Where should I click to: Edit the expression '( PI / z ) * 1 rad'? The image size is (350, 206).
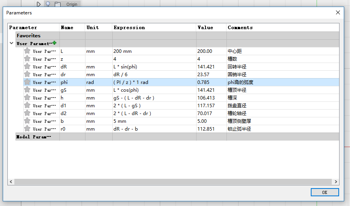[154, 82]
